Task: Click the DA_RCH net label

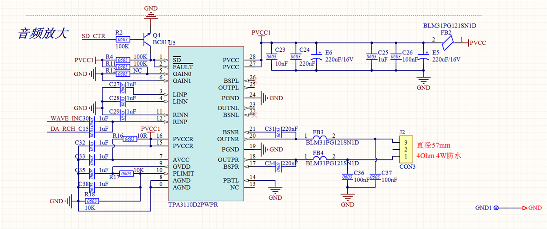Action: (x=64, y=129)
